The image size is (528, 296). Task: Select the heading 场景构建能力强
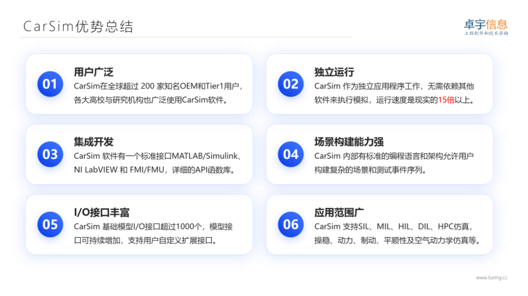(x=349, y=142)
